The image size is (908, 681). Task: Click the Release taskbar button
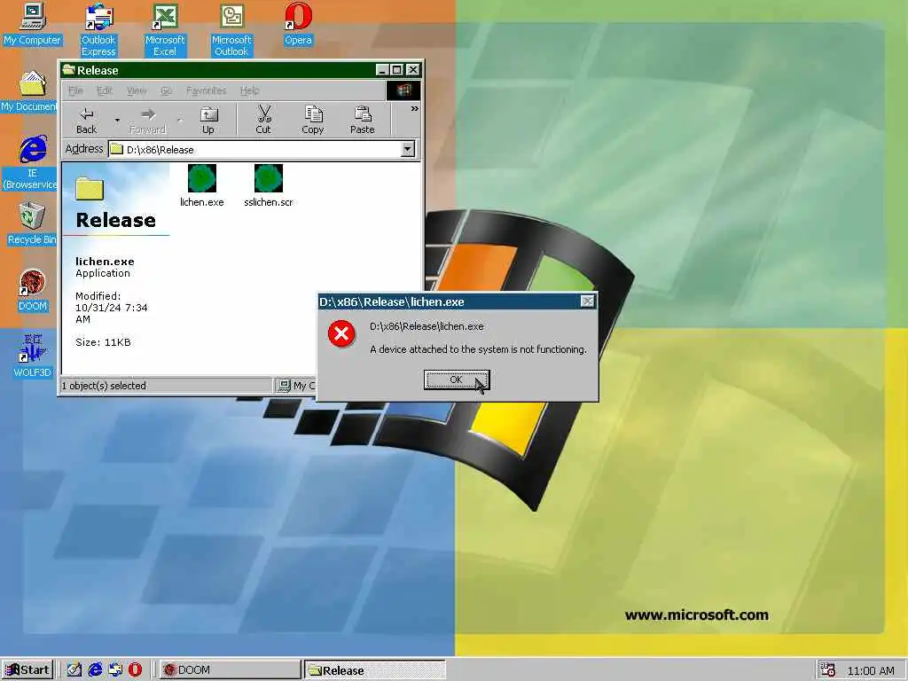pyautogui.click(x=375, y=670)
